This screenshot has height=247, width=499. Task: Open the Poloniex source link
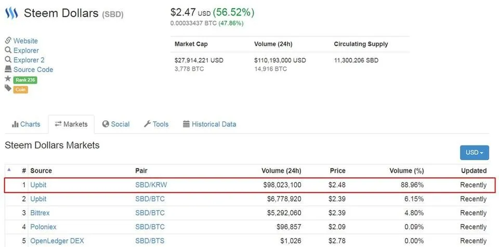click(x=43, y=227)
